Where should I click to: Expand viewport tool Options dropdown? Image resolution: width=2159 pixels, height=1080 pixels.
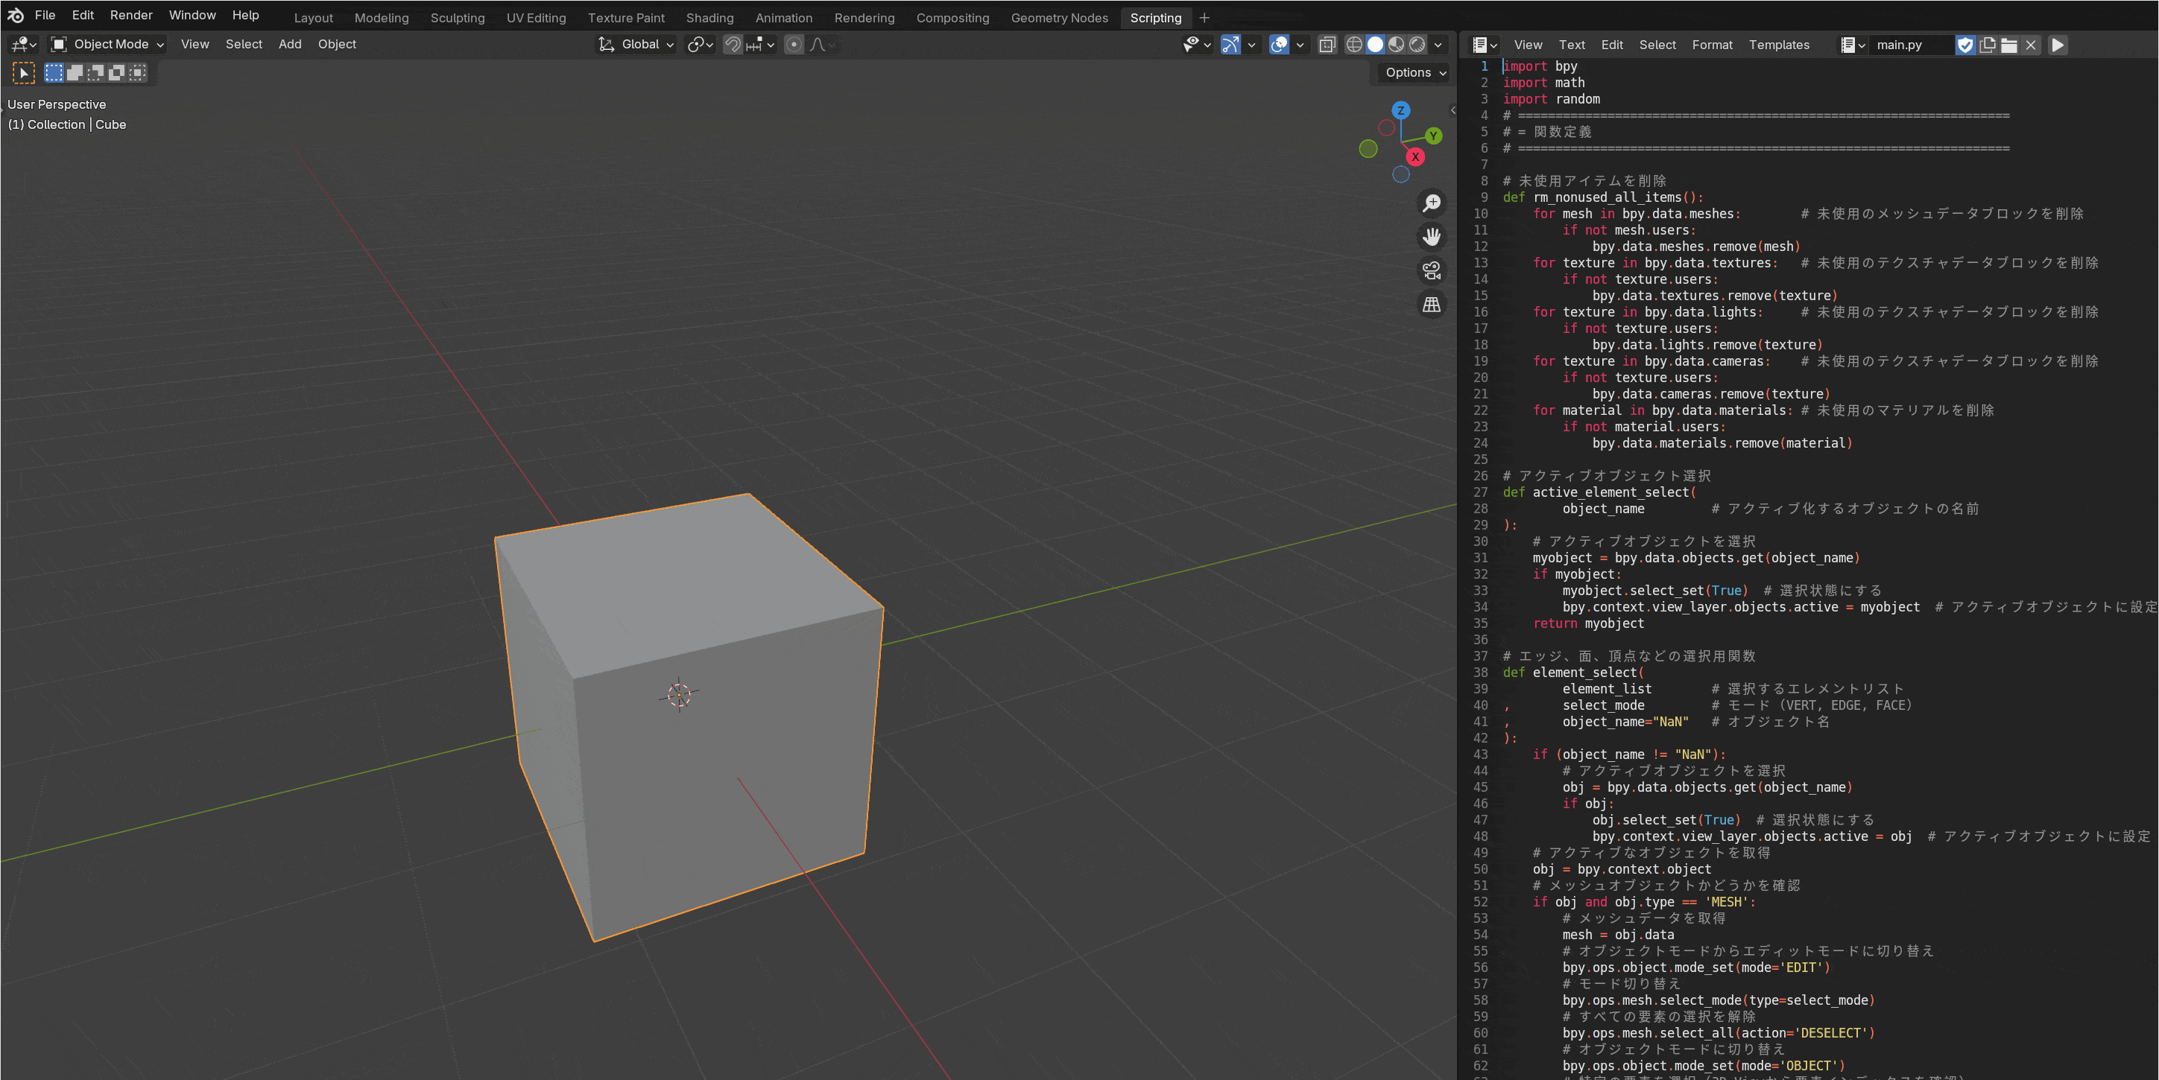(1414, 73)
